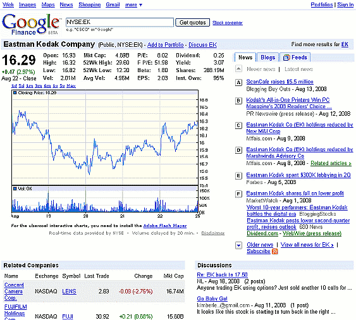The image size is (356, 320).
Task: Select news marker F icon
Action: point(238,194)
